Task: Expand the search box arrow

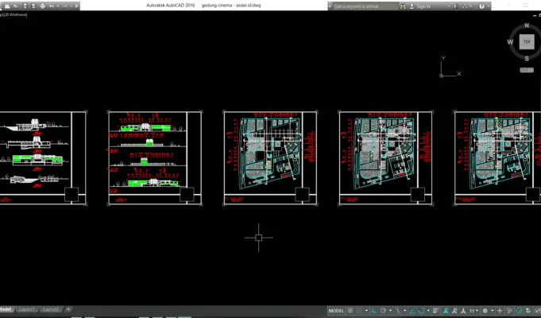Action: coord(330,6)
